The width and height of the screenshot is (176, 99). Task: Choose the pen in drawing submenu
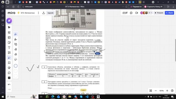tap(16, 34)
